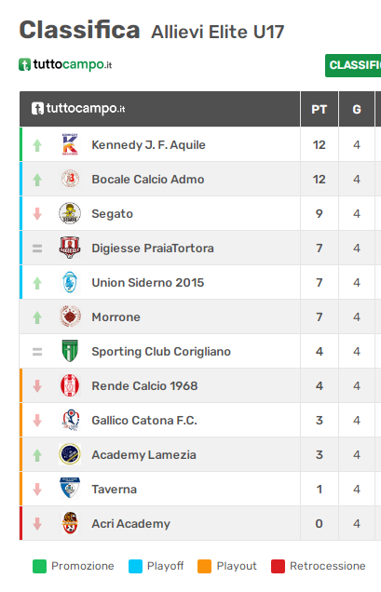Click the Morrone club emblem

pos(70,316)
